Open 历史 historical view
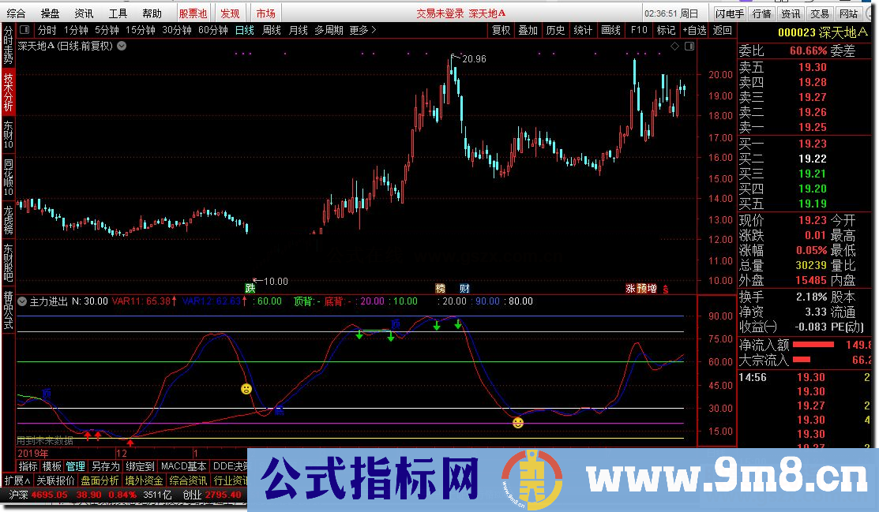The width and height of the screenshot is (879, 512). click(x=555, y=30)
